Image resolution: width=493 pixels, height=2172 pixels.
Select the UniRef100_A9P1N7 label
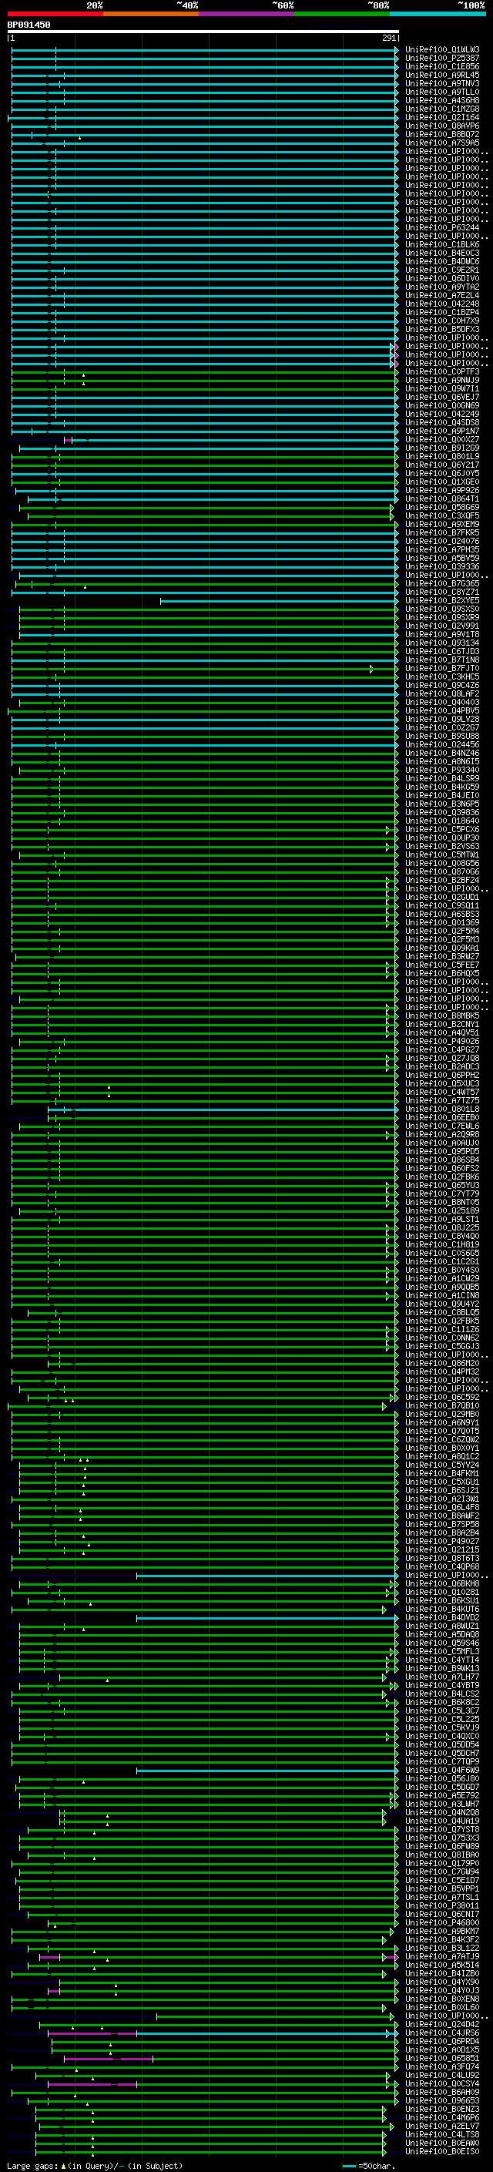(x=442, y=431)
